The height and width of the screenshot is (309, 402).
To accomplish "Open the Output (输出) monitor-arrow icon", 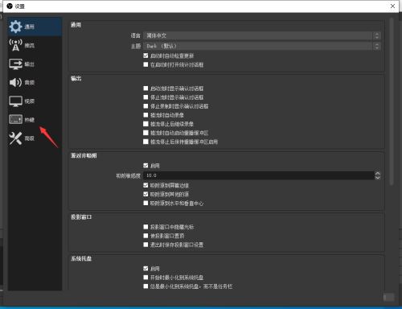I will (15, 64).
